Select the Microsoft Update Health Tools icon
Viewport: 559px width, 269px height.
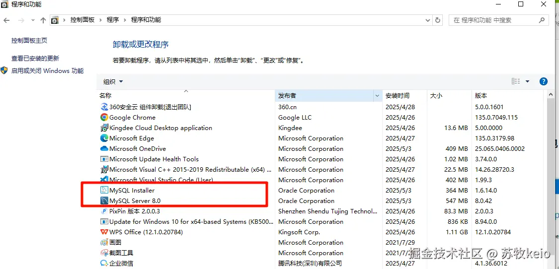point(104,159)
